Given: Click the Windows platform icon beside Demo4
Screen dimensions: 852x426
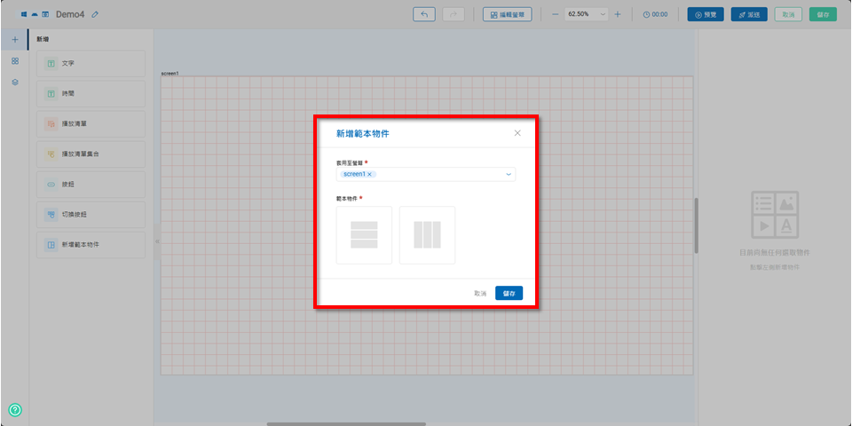Looking at the screenshot, I should (24, 15).
